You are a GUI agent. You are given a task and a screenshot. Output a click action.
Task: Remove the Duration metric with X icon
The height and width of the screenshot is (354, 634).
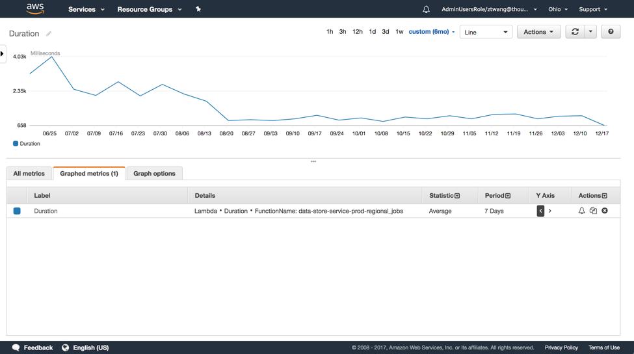coord(605,211)
